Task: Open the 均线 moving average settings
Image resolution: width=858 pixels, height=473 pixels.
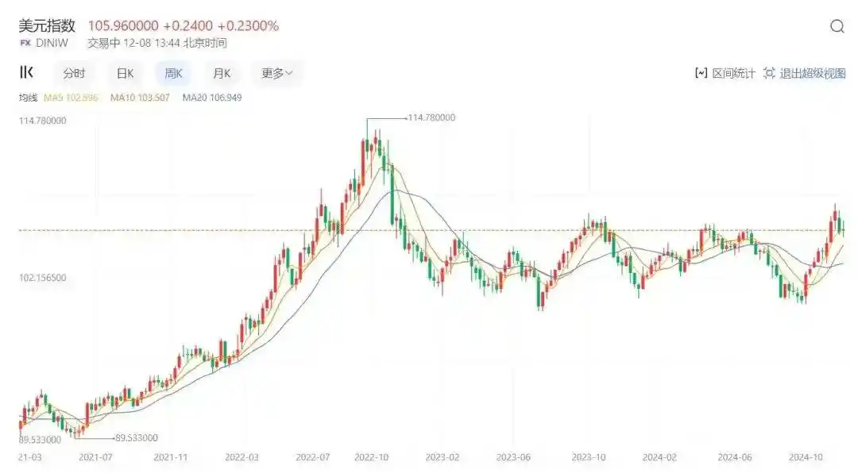Action: [28, 98]
